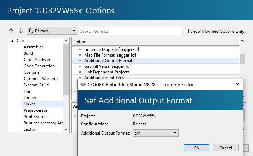Select Linker in the category tree
253x156 pixels.
click(x=29, y=104)
